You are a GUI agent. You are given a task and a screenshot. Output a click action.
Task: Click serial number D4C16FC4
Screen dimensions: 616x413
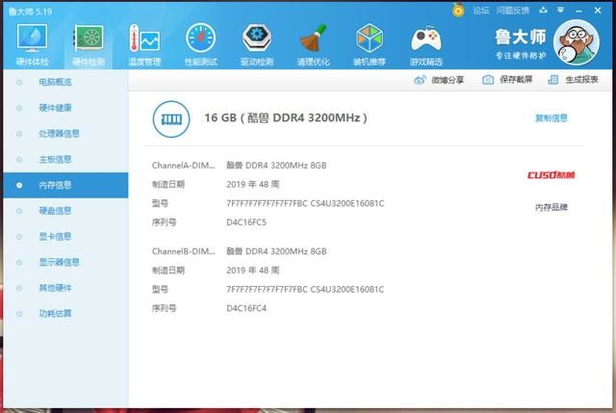point(246,308)
